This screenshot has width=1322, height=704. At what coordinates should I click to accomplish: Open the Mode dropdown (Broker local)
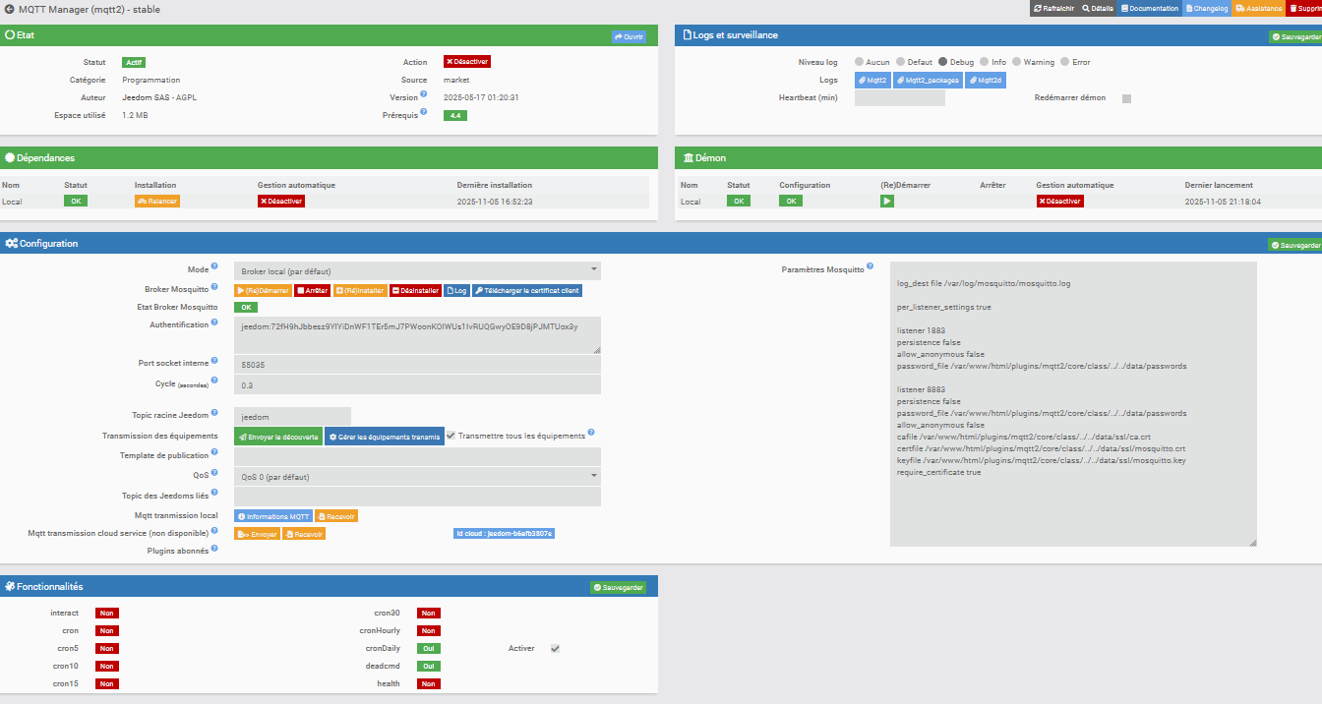[417, 270]
